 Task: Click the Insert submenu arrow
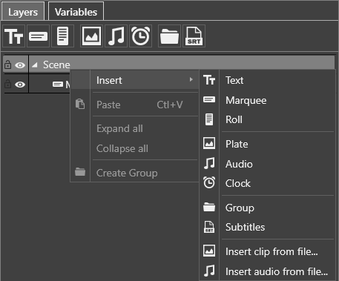coord(191,79)
